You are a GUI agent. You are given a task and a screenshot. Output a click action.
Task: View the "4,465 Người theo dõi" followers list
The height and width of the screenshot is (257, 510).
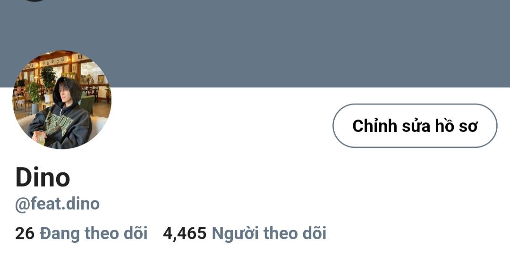tap(245, 233)
